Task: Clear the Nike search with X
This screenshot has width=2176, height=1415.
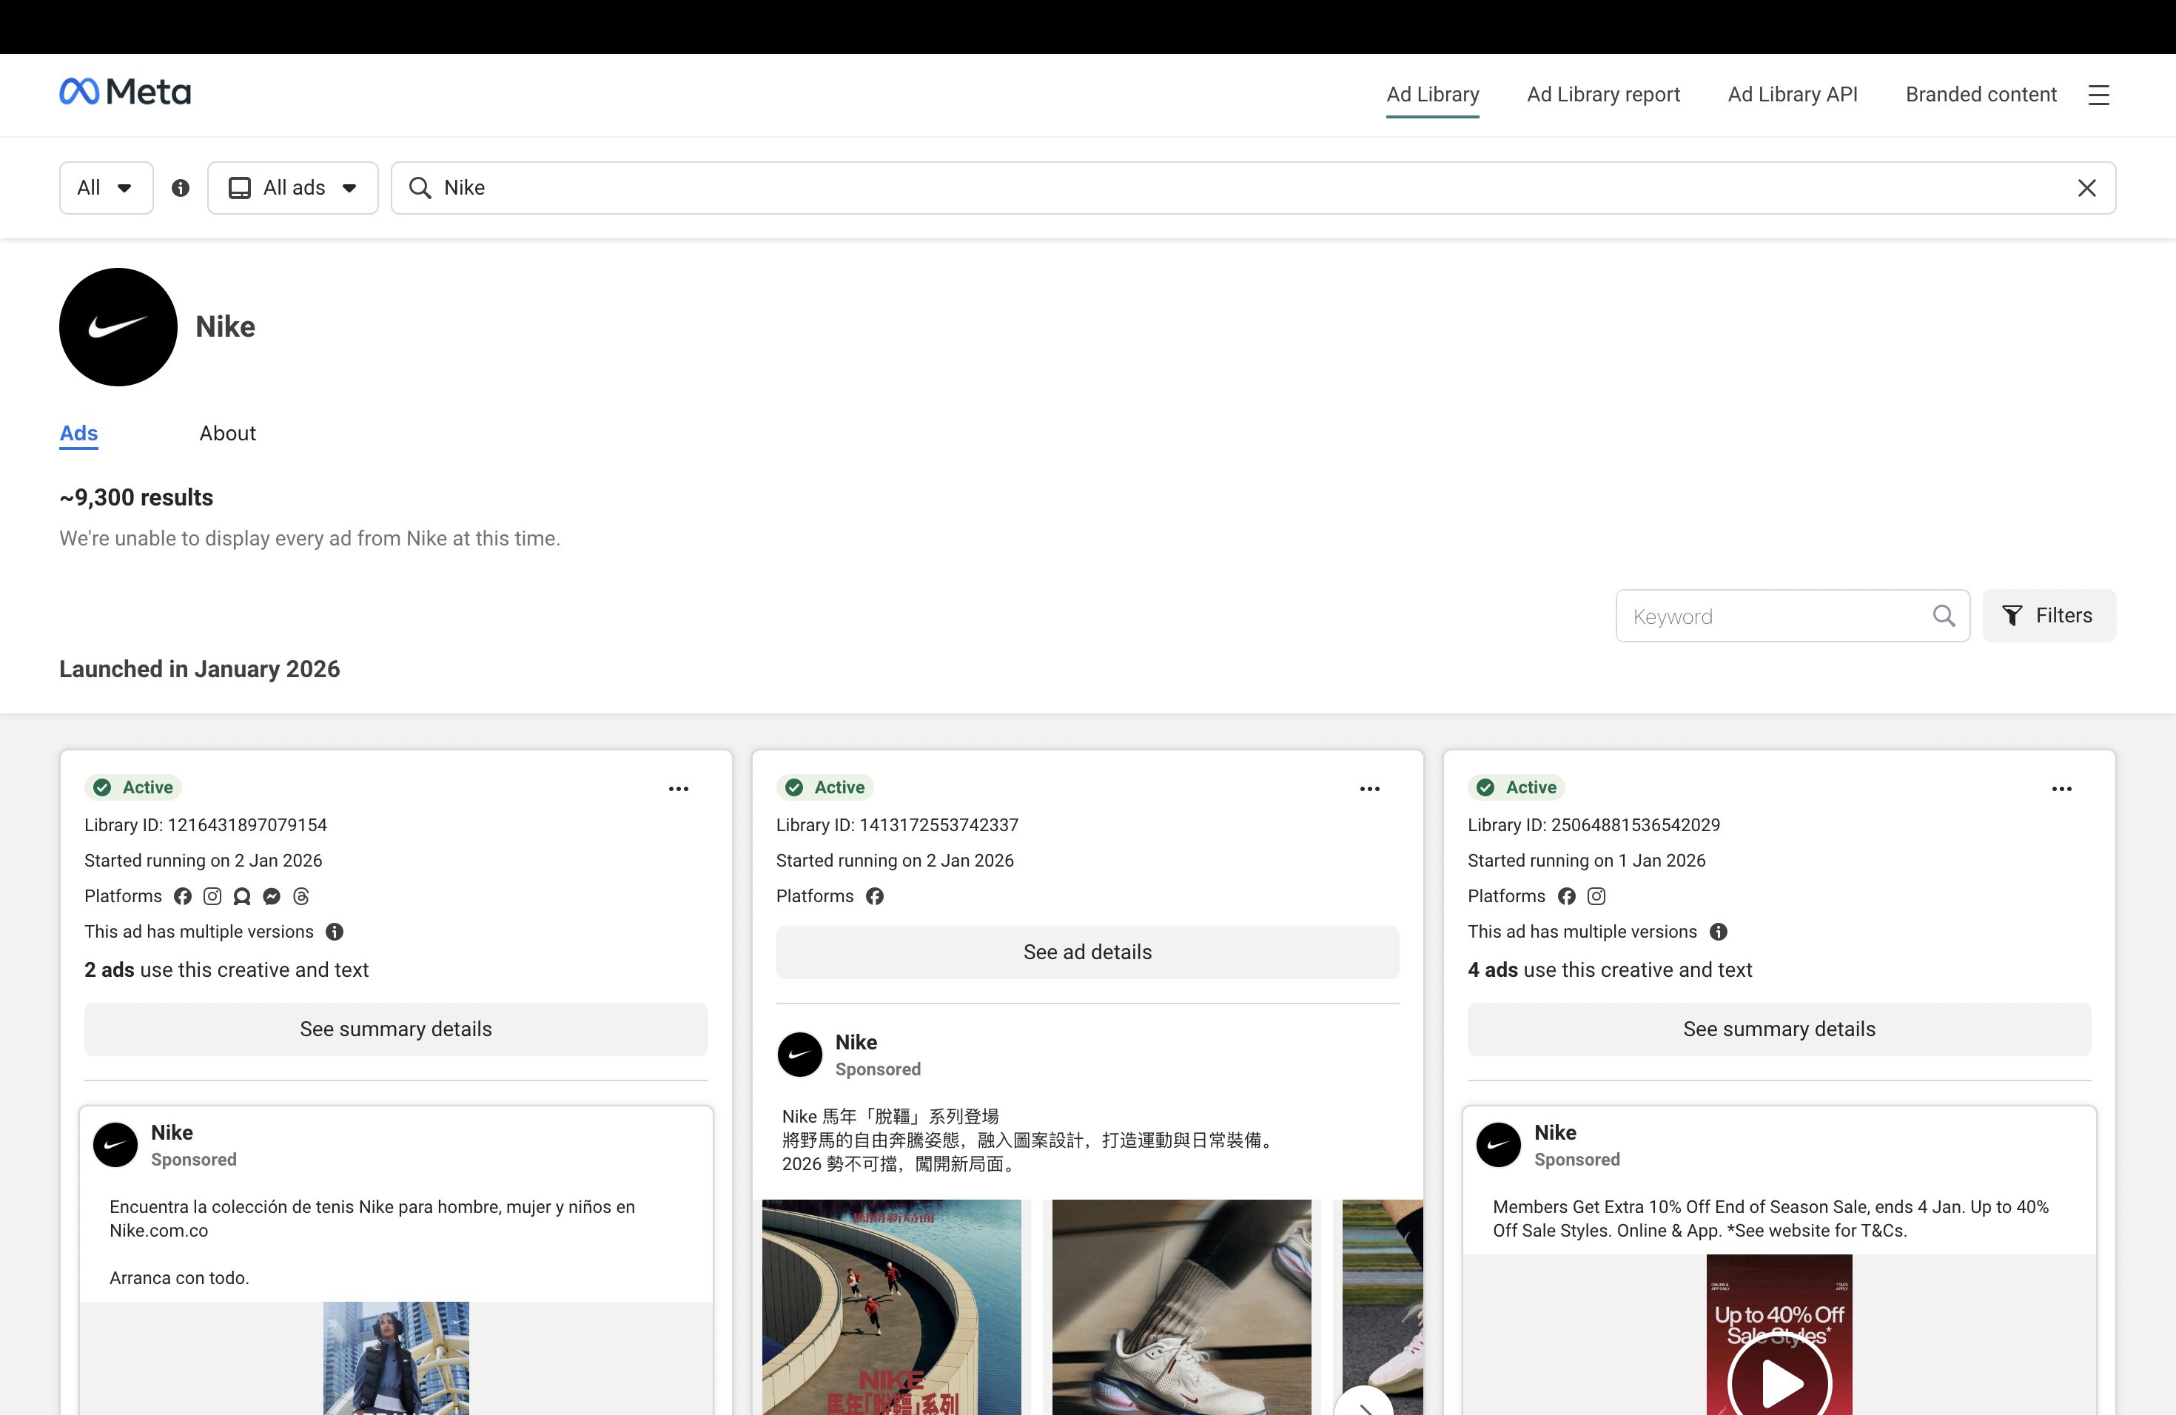Action: [2086, 188]
